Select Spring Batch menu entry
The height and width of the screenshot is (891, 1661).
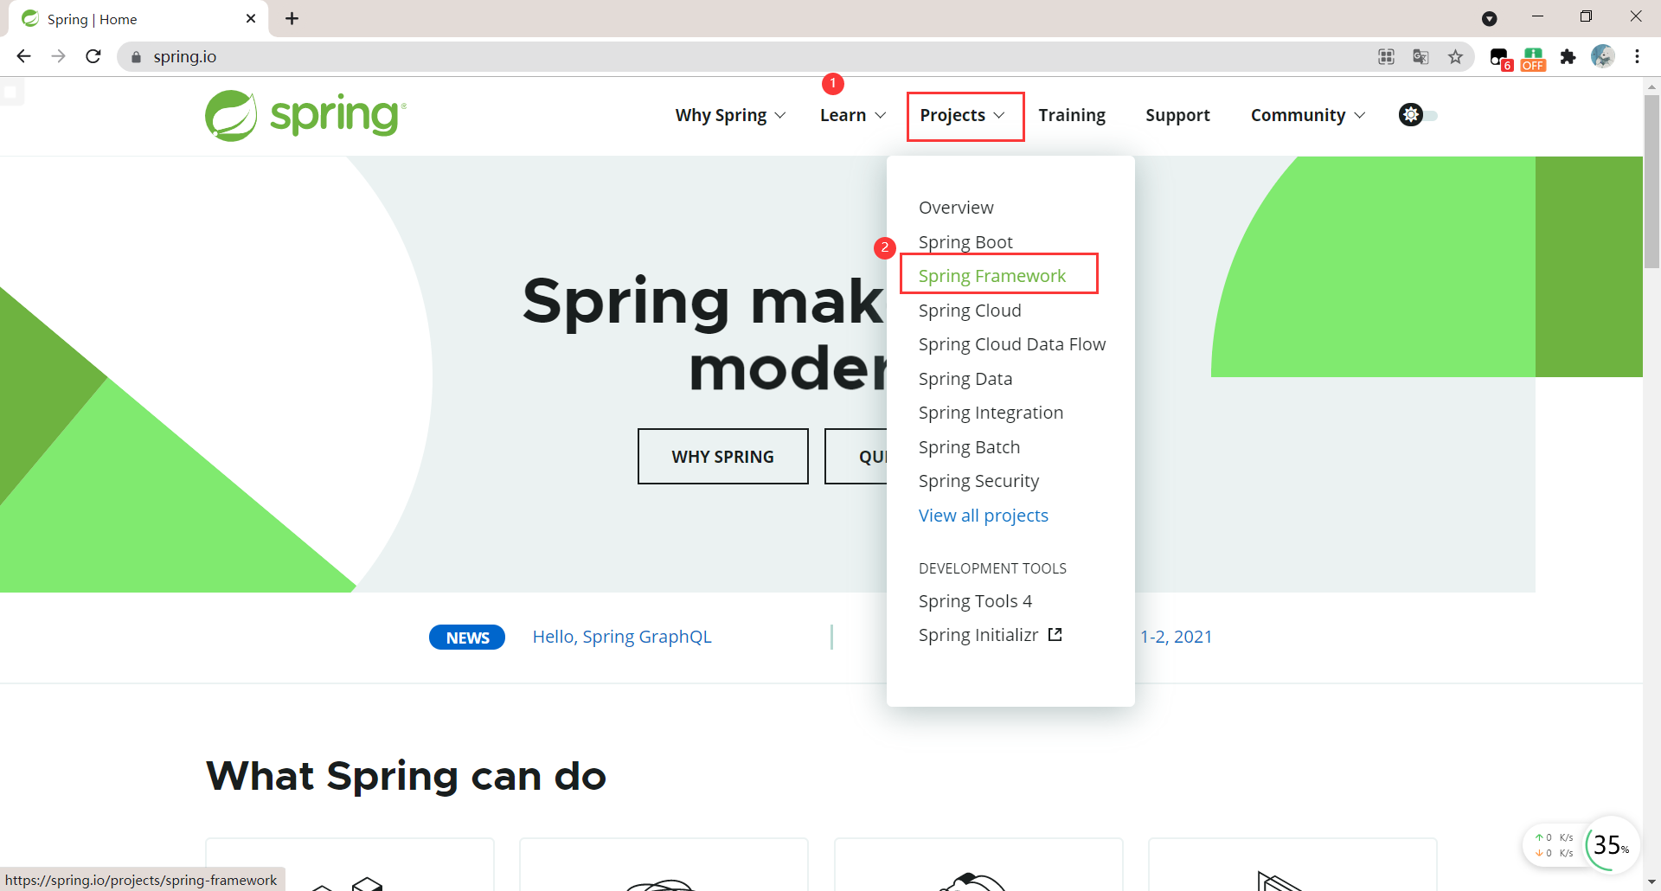(x=969, y=447)
